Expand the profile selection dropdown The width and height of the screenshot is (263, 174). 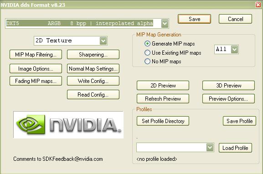[x=210, y=148]
